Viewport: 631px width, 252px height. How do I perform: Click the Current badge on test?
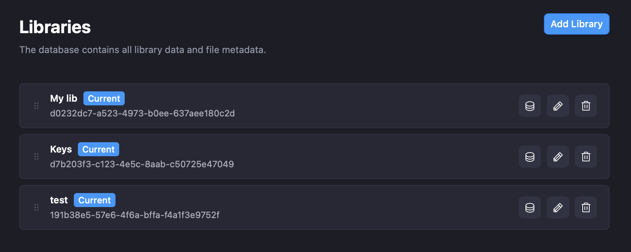tap(94, 200)
